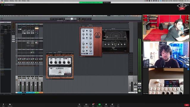Image resolution: width=190 pixels, height=107 pixels.
Task: Expand the microphone options arrow
Action: point(6,104)
